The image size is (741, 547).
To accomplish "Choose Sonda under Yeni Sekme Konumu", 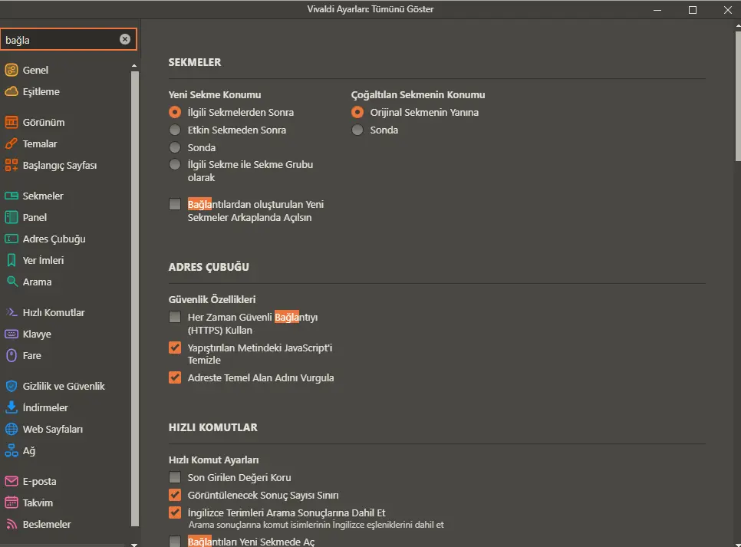I will click(x=175, y=147).
